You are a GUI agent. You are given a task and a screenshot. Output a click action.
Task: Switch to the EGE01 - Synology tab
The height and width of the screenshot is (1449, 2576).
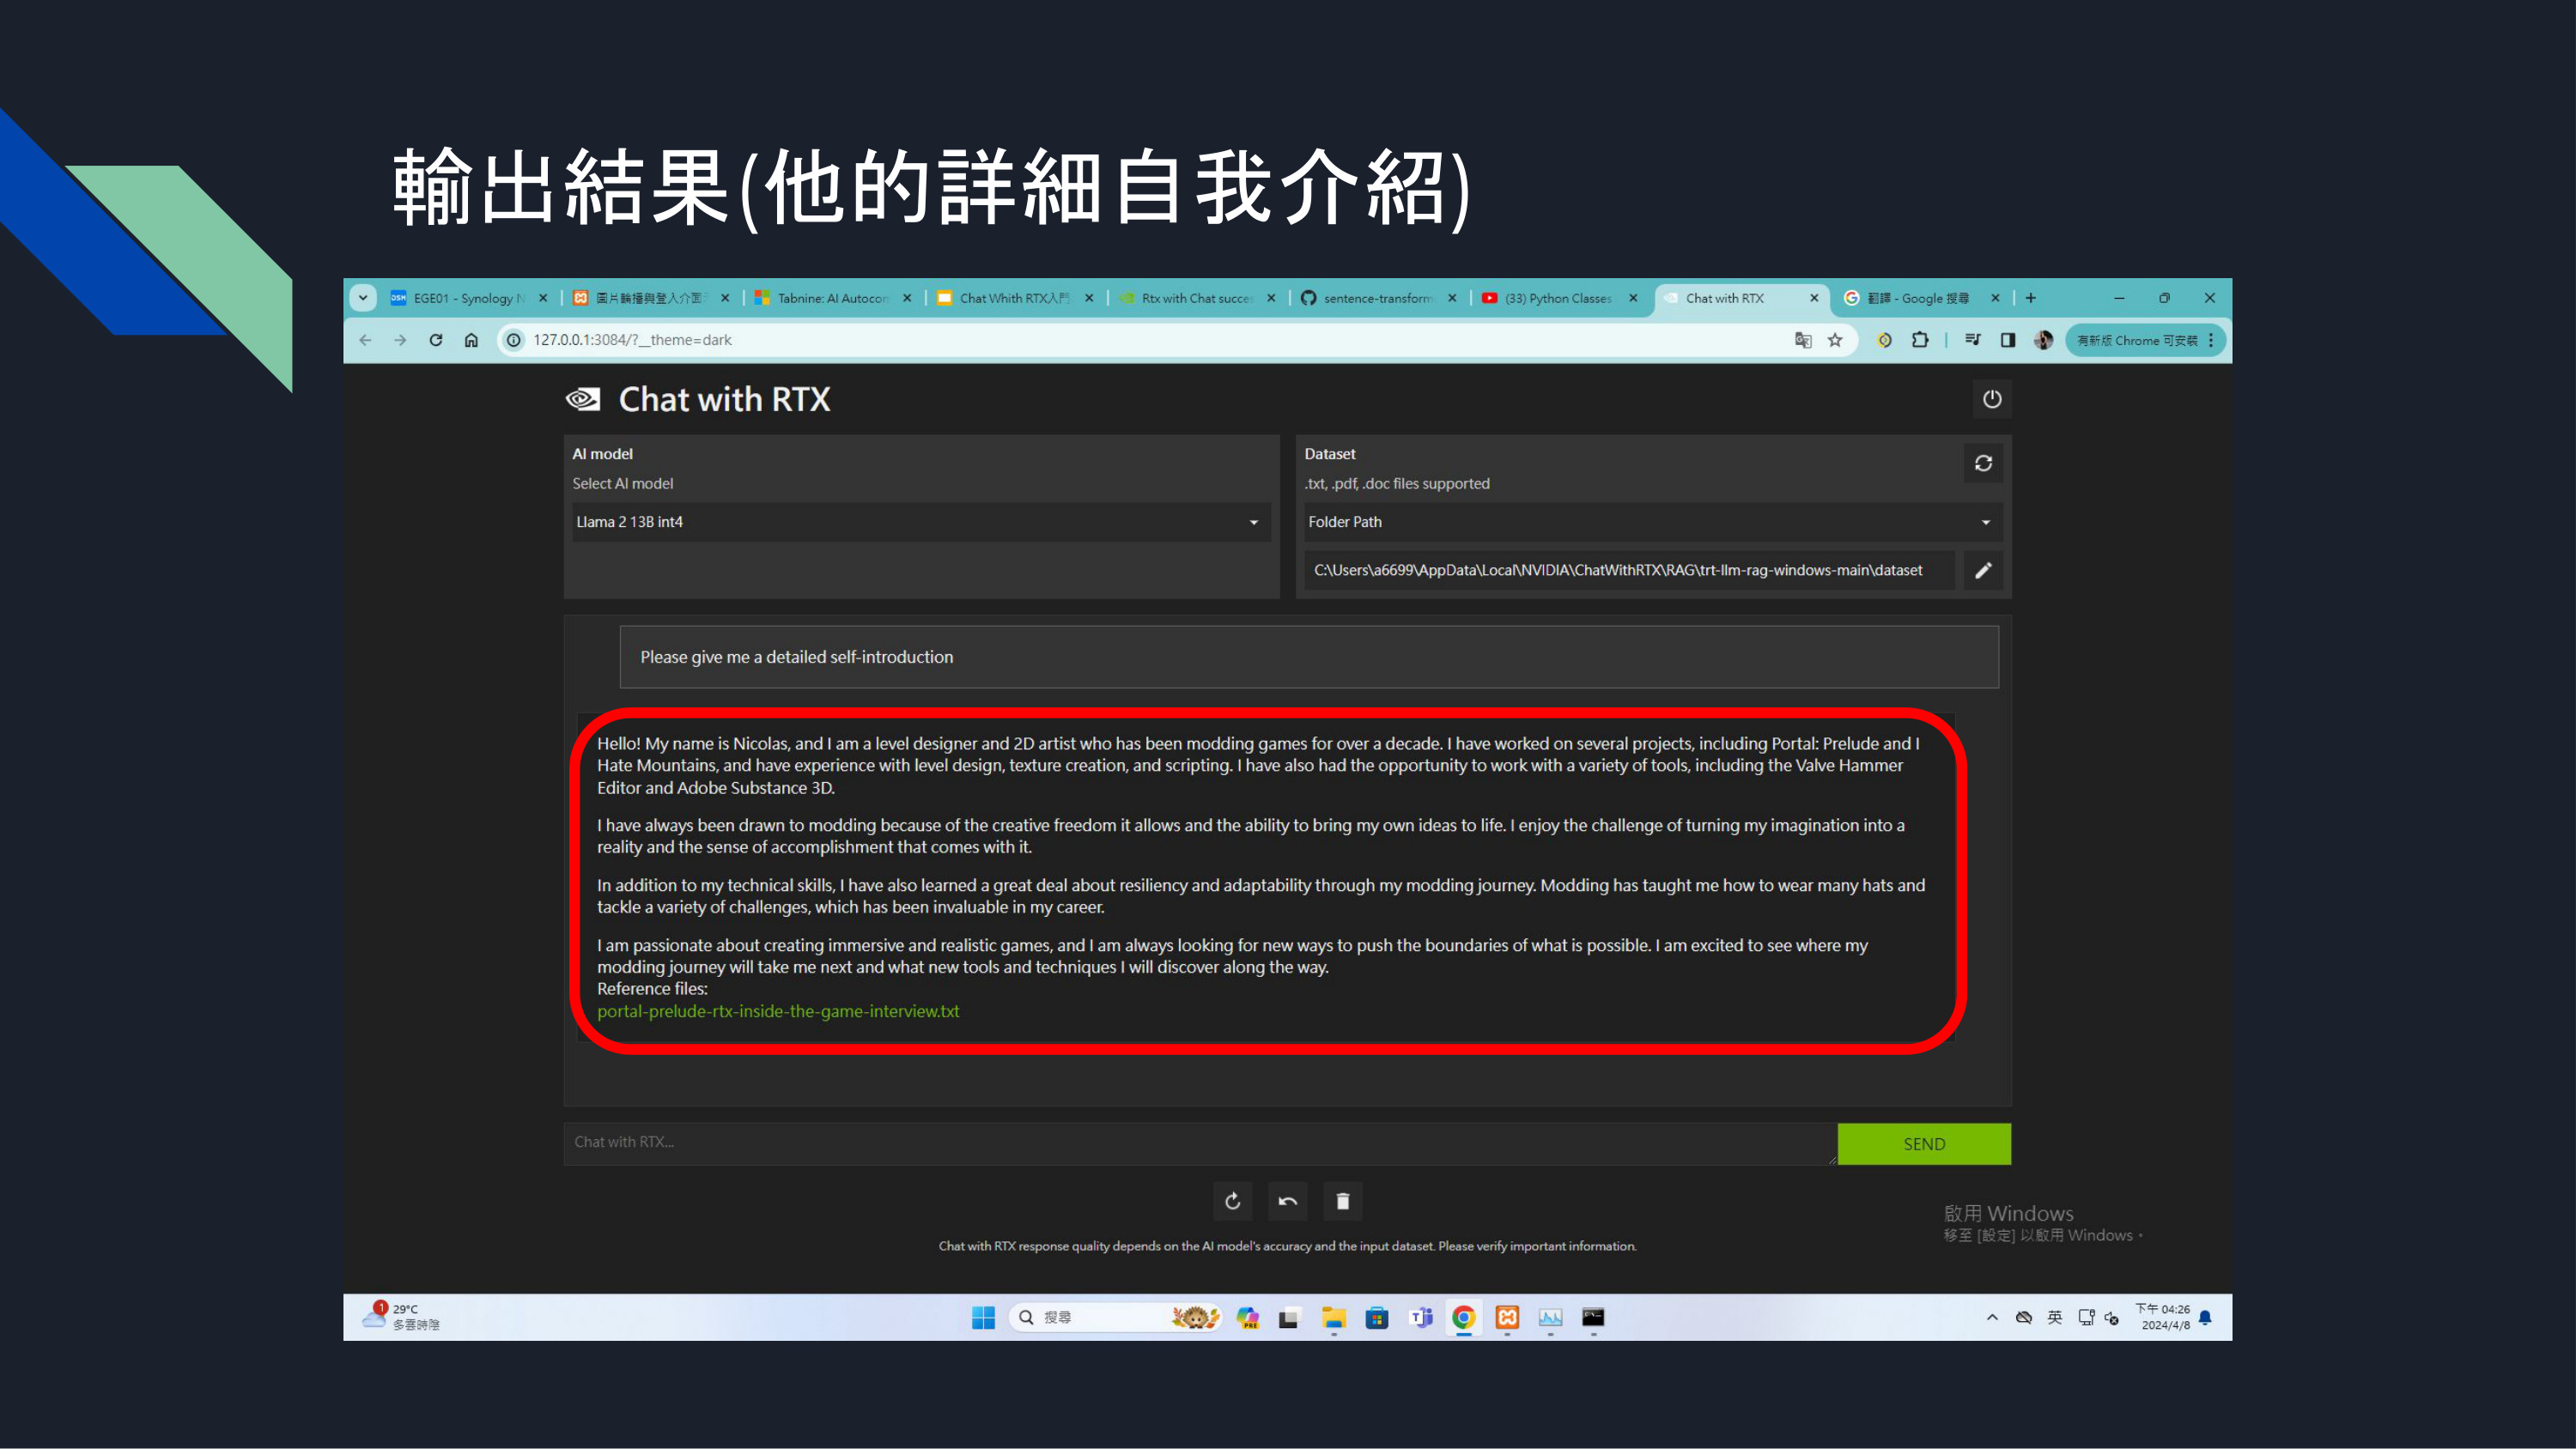click(469, 298)
